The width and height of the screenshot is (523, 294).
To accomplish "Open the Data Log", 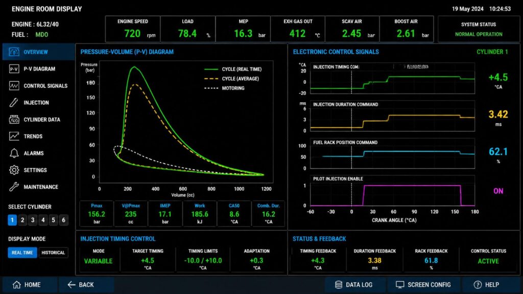I will (354, 285).
